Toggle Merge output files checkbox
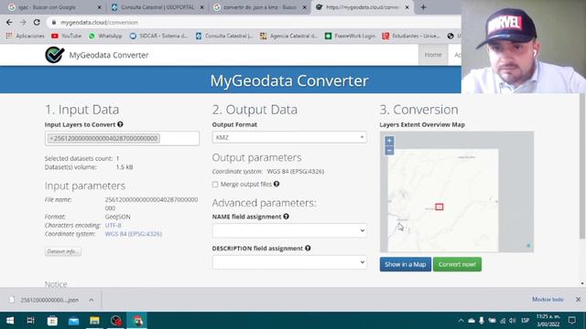 coord(215,185)
